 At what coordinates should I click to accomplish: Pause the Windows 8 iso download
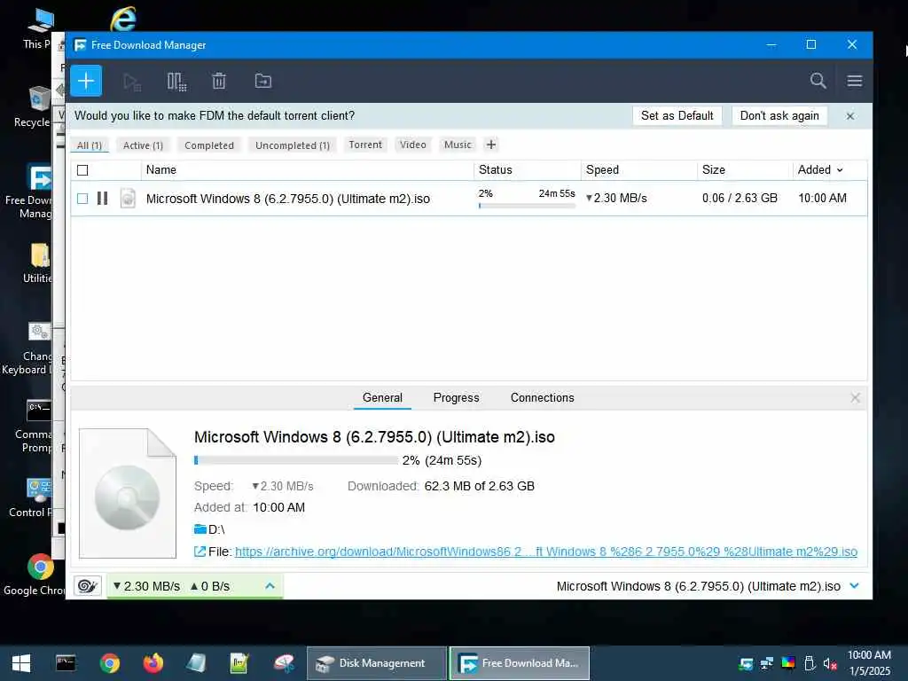(103, 198)
